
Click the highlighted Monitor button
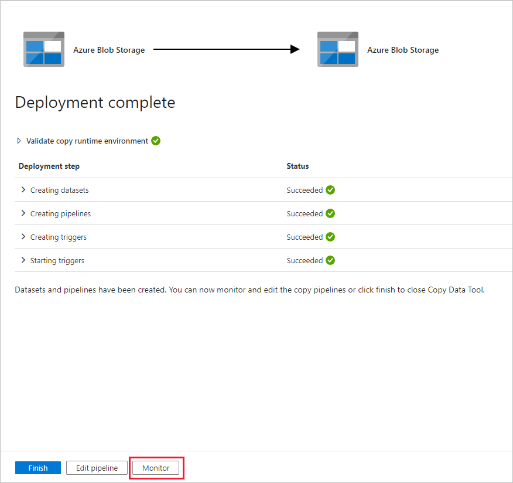pyautogui.click(x=156, y=468)
